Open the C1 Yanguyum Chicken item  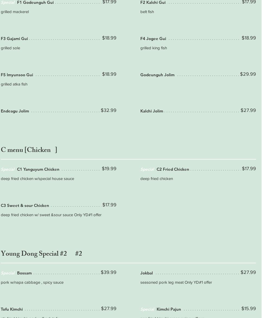click(38, 169)
